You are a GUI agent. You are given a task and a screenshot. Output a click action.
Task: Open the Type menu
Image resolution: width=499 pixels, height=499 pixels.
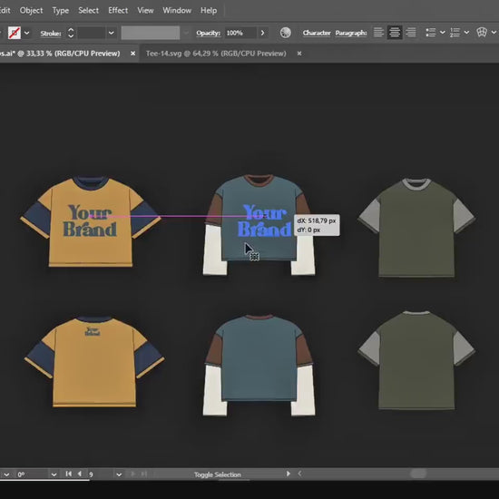point(61,11)
